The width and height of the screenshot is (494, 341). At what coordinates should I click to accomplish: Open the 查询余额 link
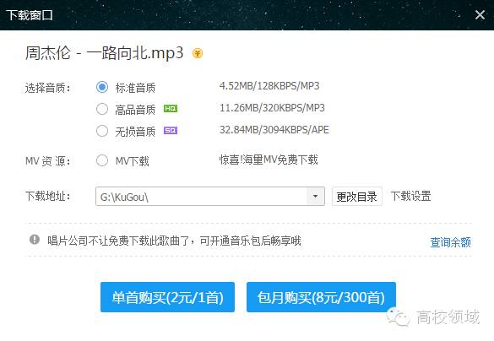click(451, 241)
